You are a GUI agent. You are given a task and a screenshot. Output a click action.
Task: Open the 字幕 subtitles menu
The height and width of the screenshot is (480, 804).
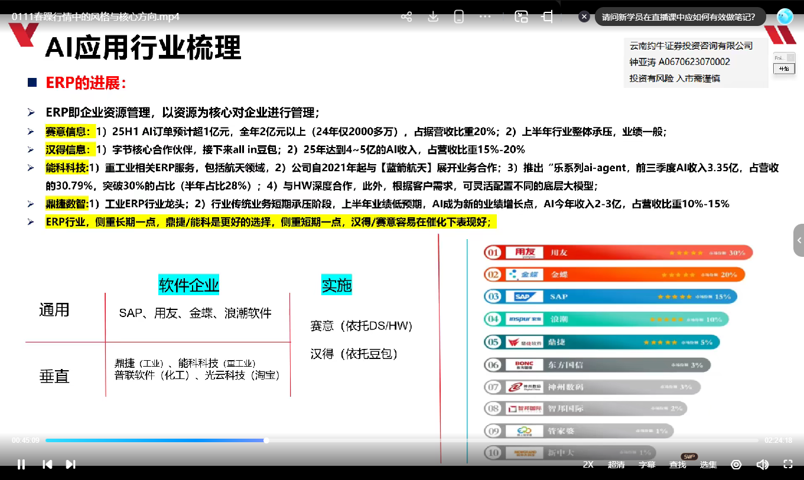click(x=647, y=465)
